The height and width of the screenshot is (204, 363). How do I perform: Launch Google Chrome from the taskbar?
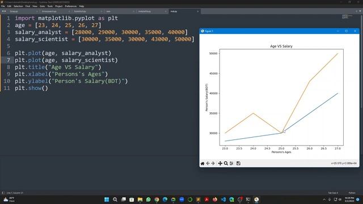coord(157,199)
